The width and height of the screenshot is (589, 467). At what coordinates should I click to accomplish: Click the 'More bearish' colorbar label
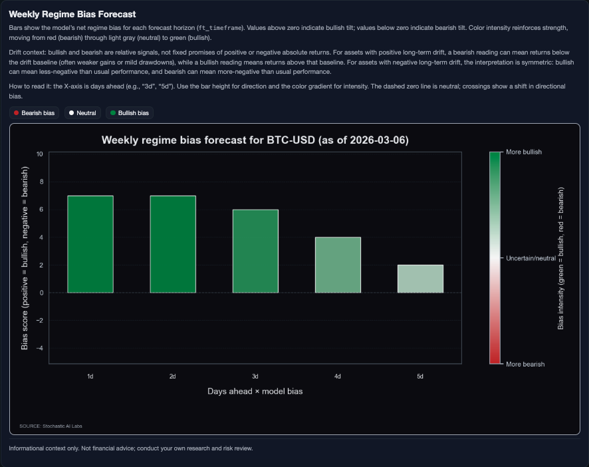pyautogui.click(x=525, y=364)
